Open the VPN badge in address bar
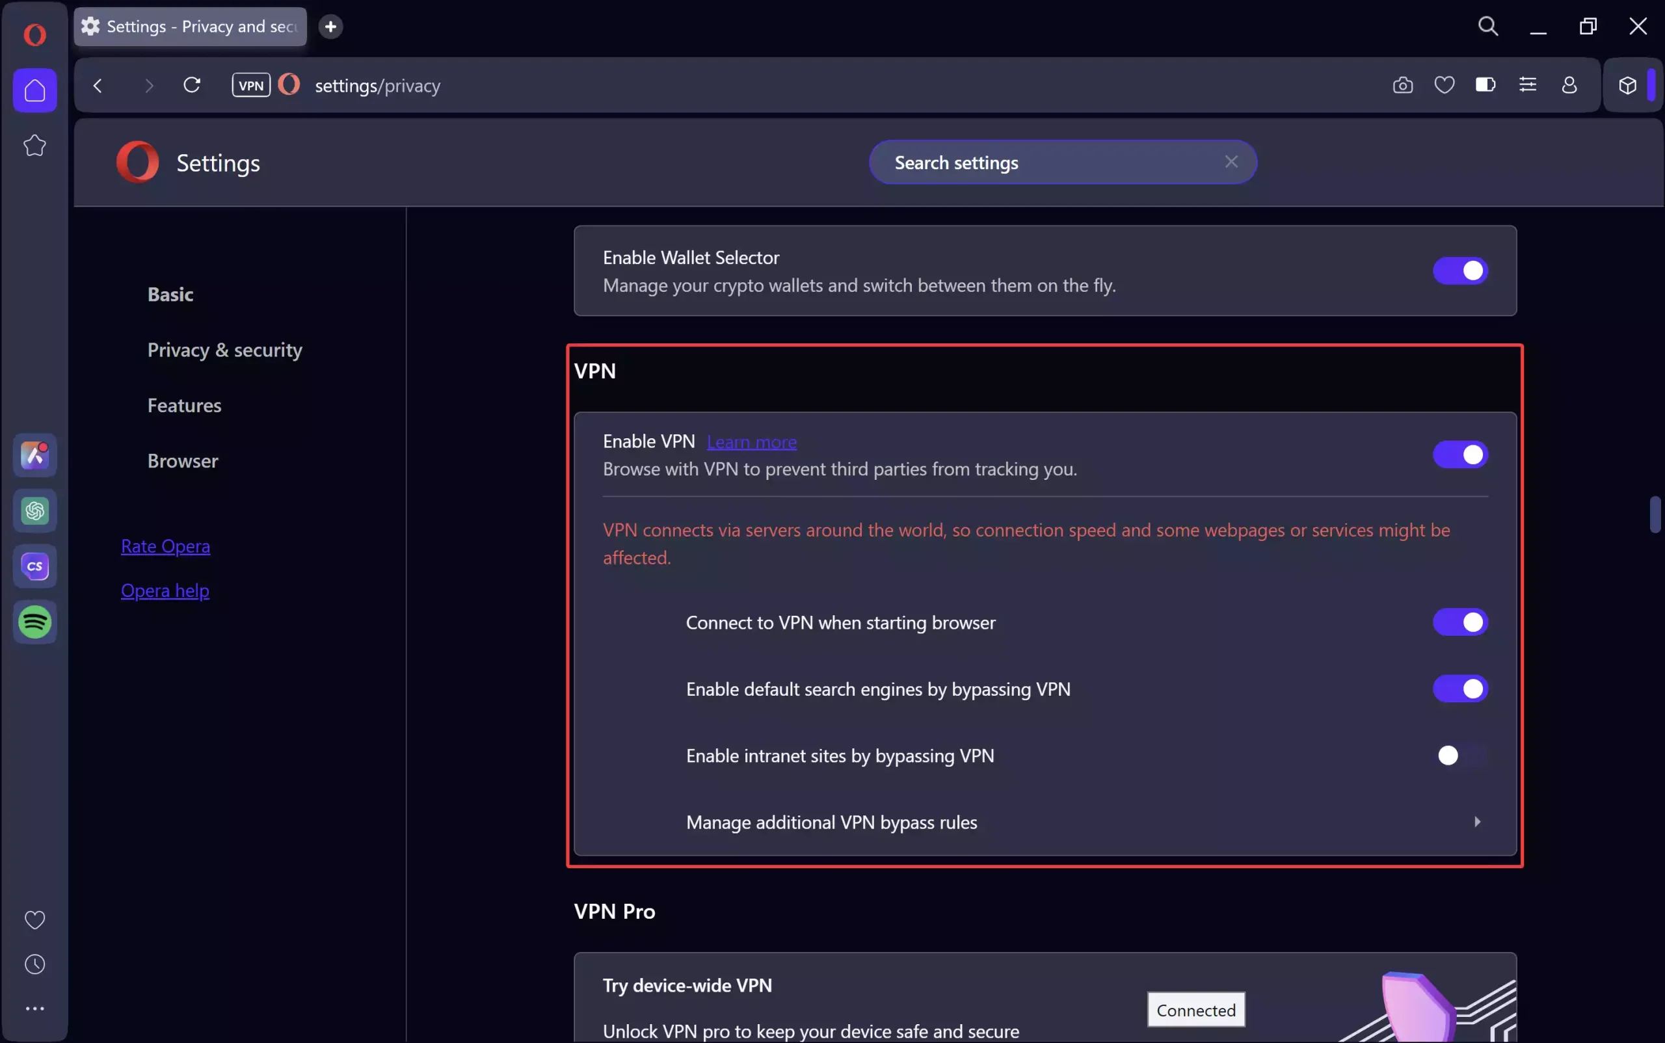 click(x=250, y=85)
